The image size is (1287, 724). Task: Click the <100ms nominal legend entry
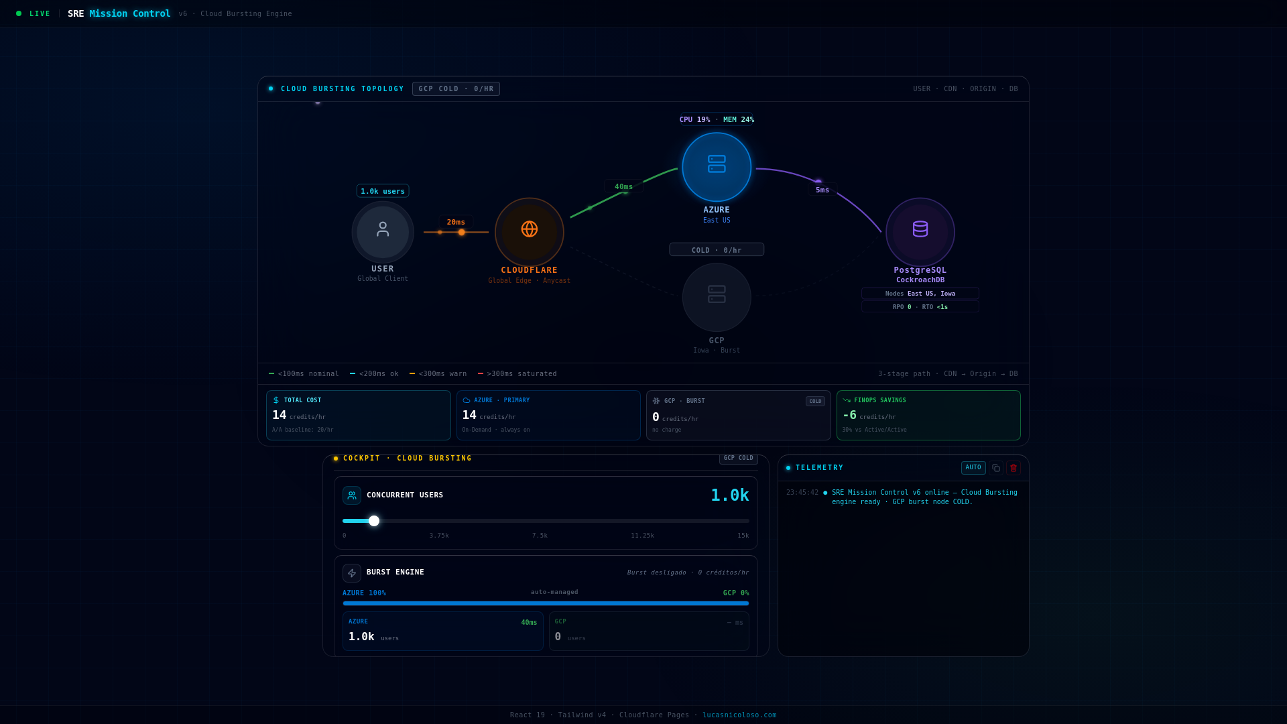tap(304, 374)
